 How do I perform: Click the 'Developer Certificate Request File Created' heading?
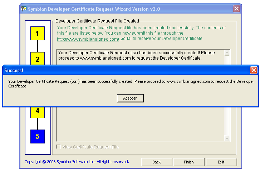pyautogui.click(x=97, y=21)
